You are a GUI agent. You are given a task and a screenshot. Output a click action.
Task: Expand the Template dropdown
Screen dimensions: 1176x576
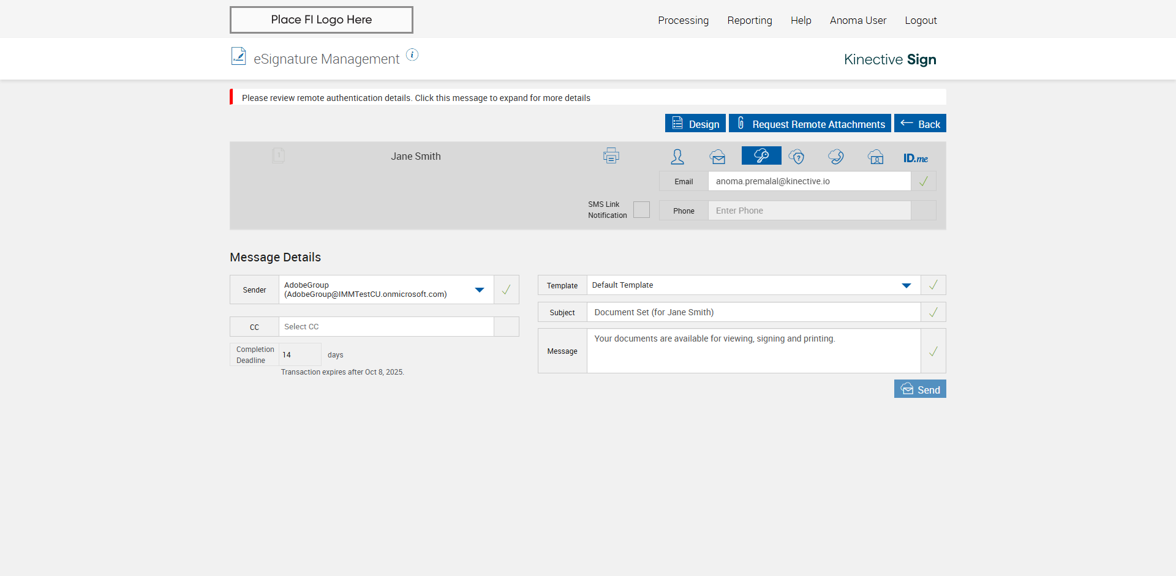click(754, 285)
